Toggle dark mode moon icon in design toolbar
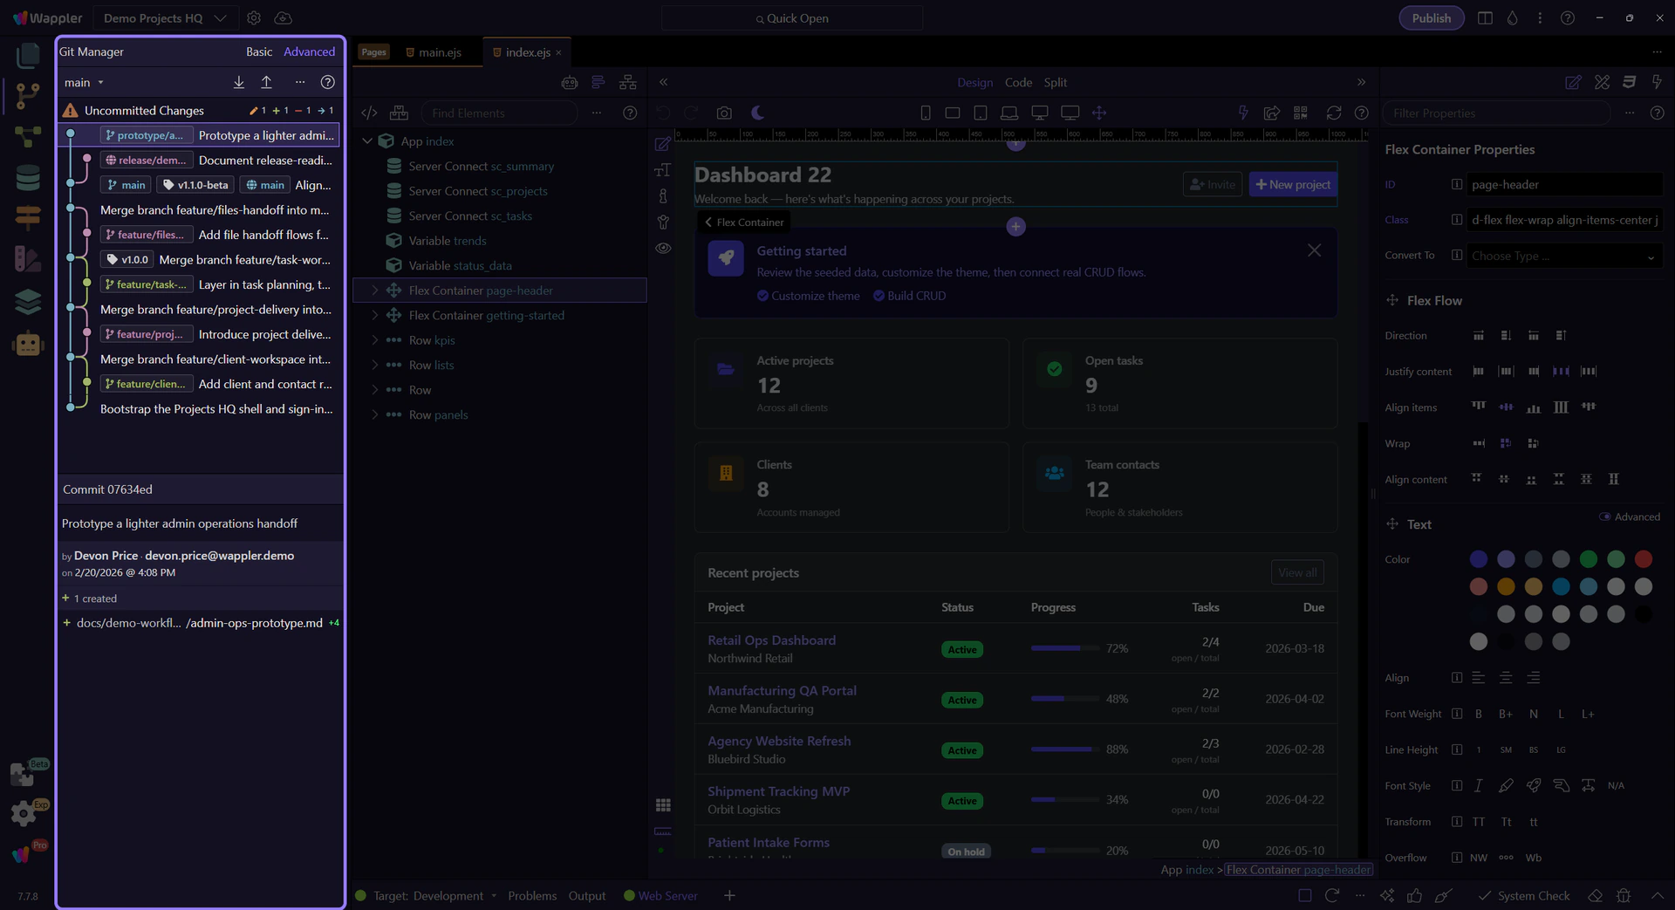 757,113
